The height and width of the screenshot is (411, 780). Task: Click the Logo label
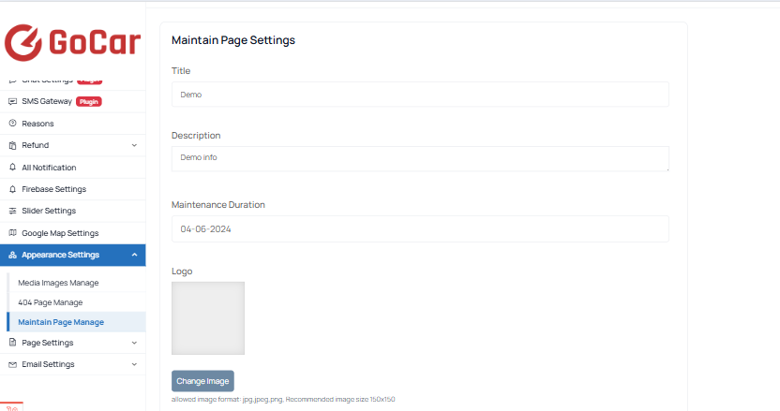click(182, 272)
